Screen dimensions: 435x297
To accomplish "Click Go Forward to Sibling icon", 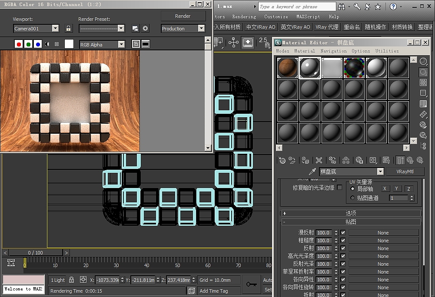I will pos(420,160).
